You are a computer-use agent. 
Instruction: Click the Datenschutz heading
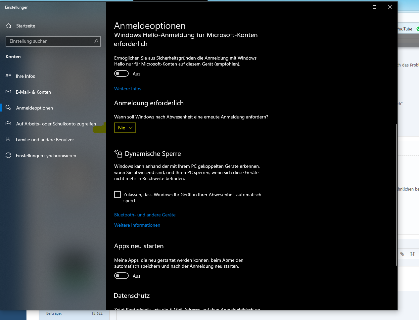click(132, 296)
